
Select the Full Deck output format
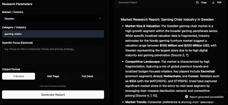click(87, 76)
